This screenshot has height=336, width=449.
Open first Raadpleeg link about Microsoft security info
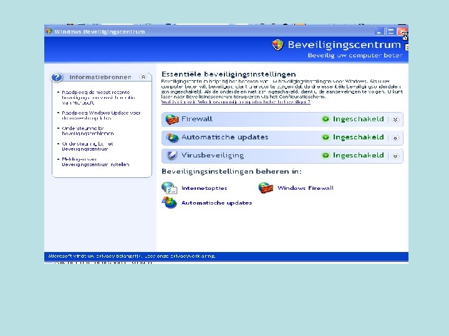pos(99,98)
